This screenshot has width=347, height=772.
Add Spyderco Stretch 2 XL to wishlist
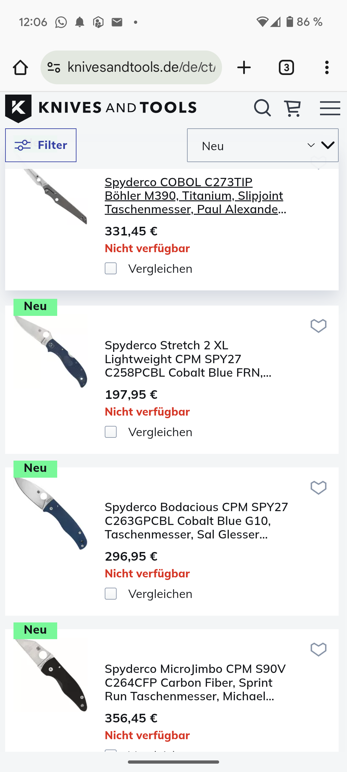coord(318,326)
